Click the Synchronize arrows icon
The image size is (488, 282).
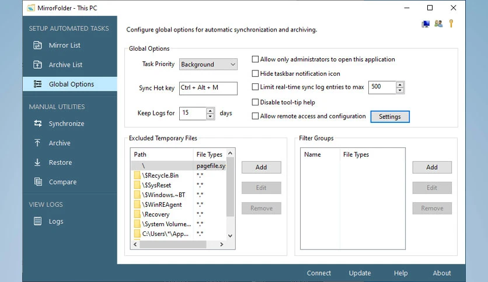(38, 124)
